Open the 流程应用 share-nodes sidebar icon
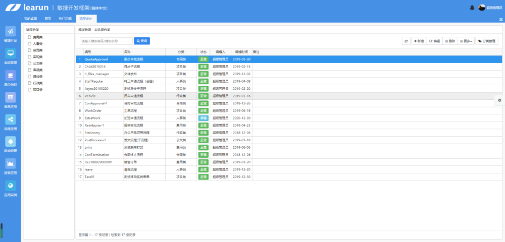Image resolution: width=505 pixels, height=242 pixels. pos(10,119)
